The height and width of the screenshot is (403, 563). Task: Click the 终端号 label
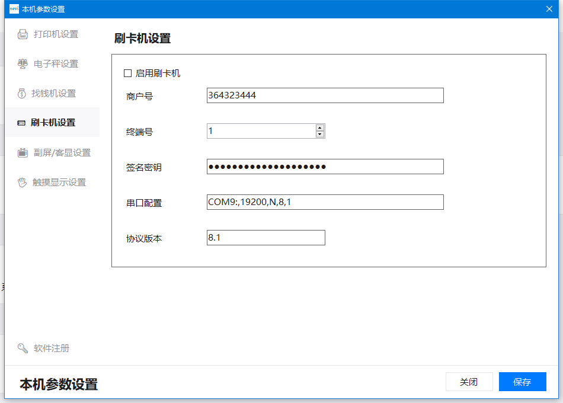pos(139,132)
